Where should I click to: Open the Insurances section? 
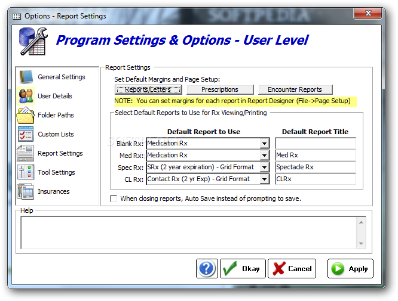[x=54, y=191]
